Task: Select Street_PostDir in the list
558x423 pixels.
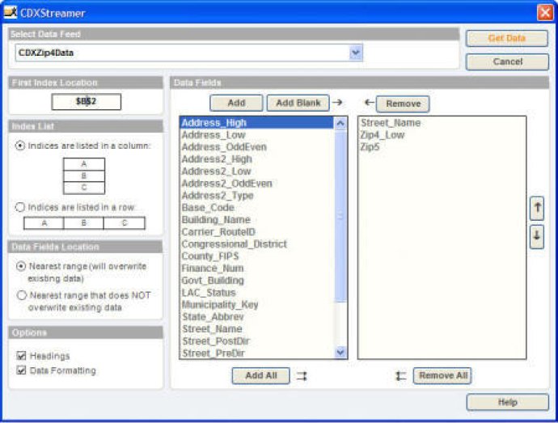Action: coord(257,341)
